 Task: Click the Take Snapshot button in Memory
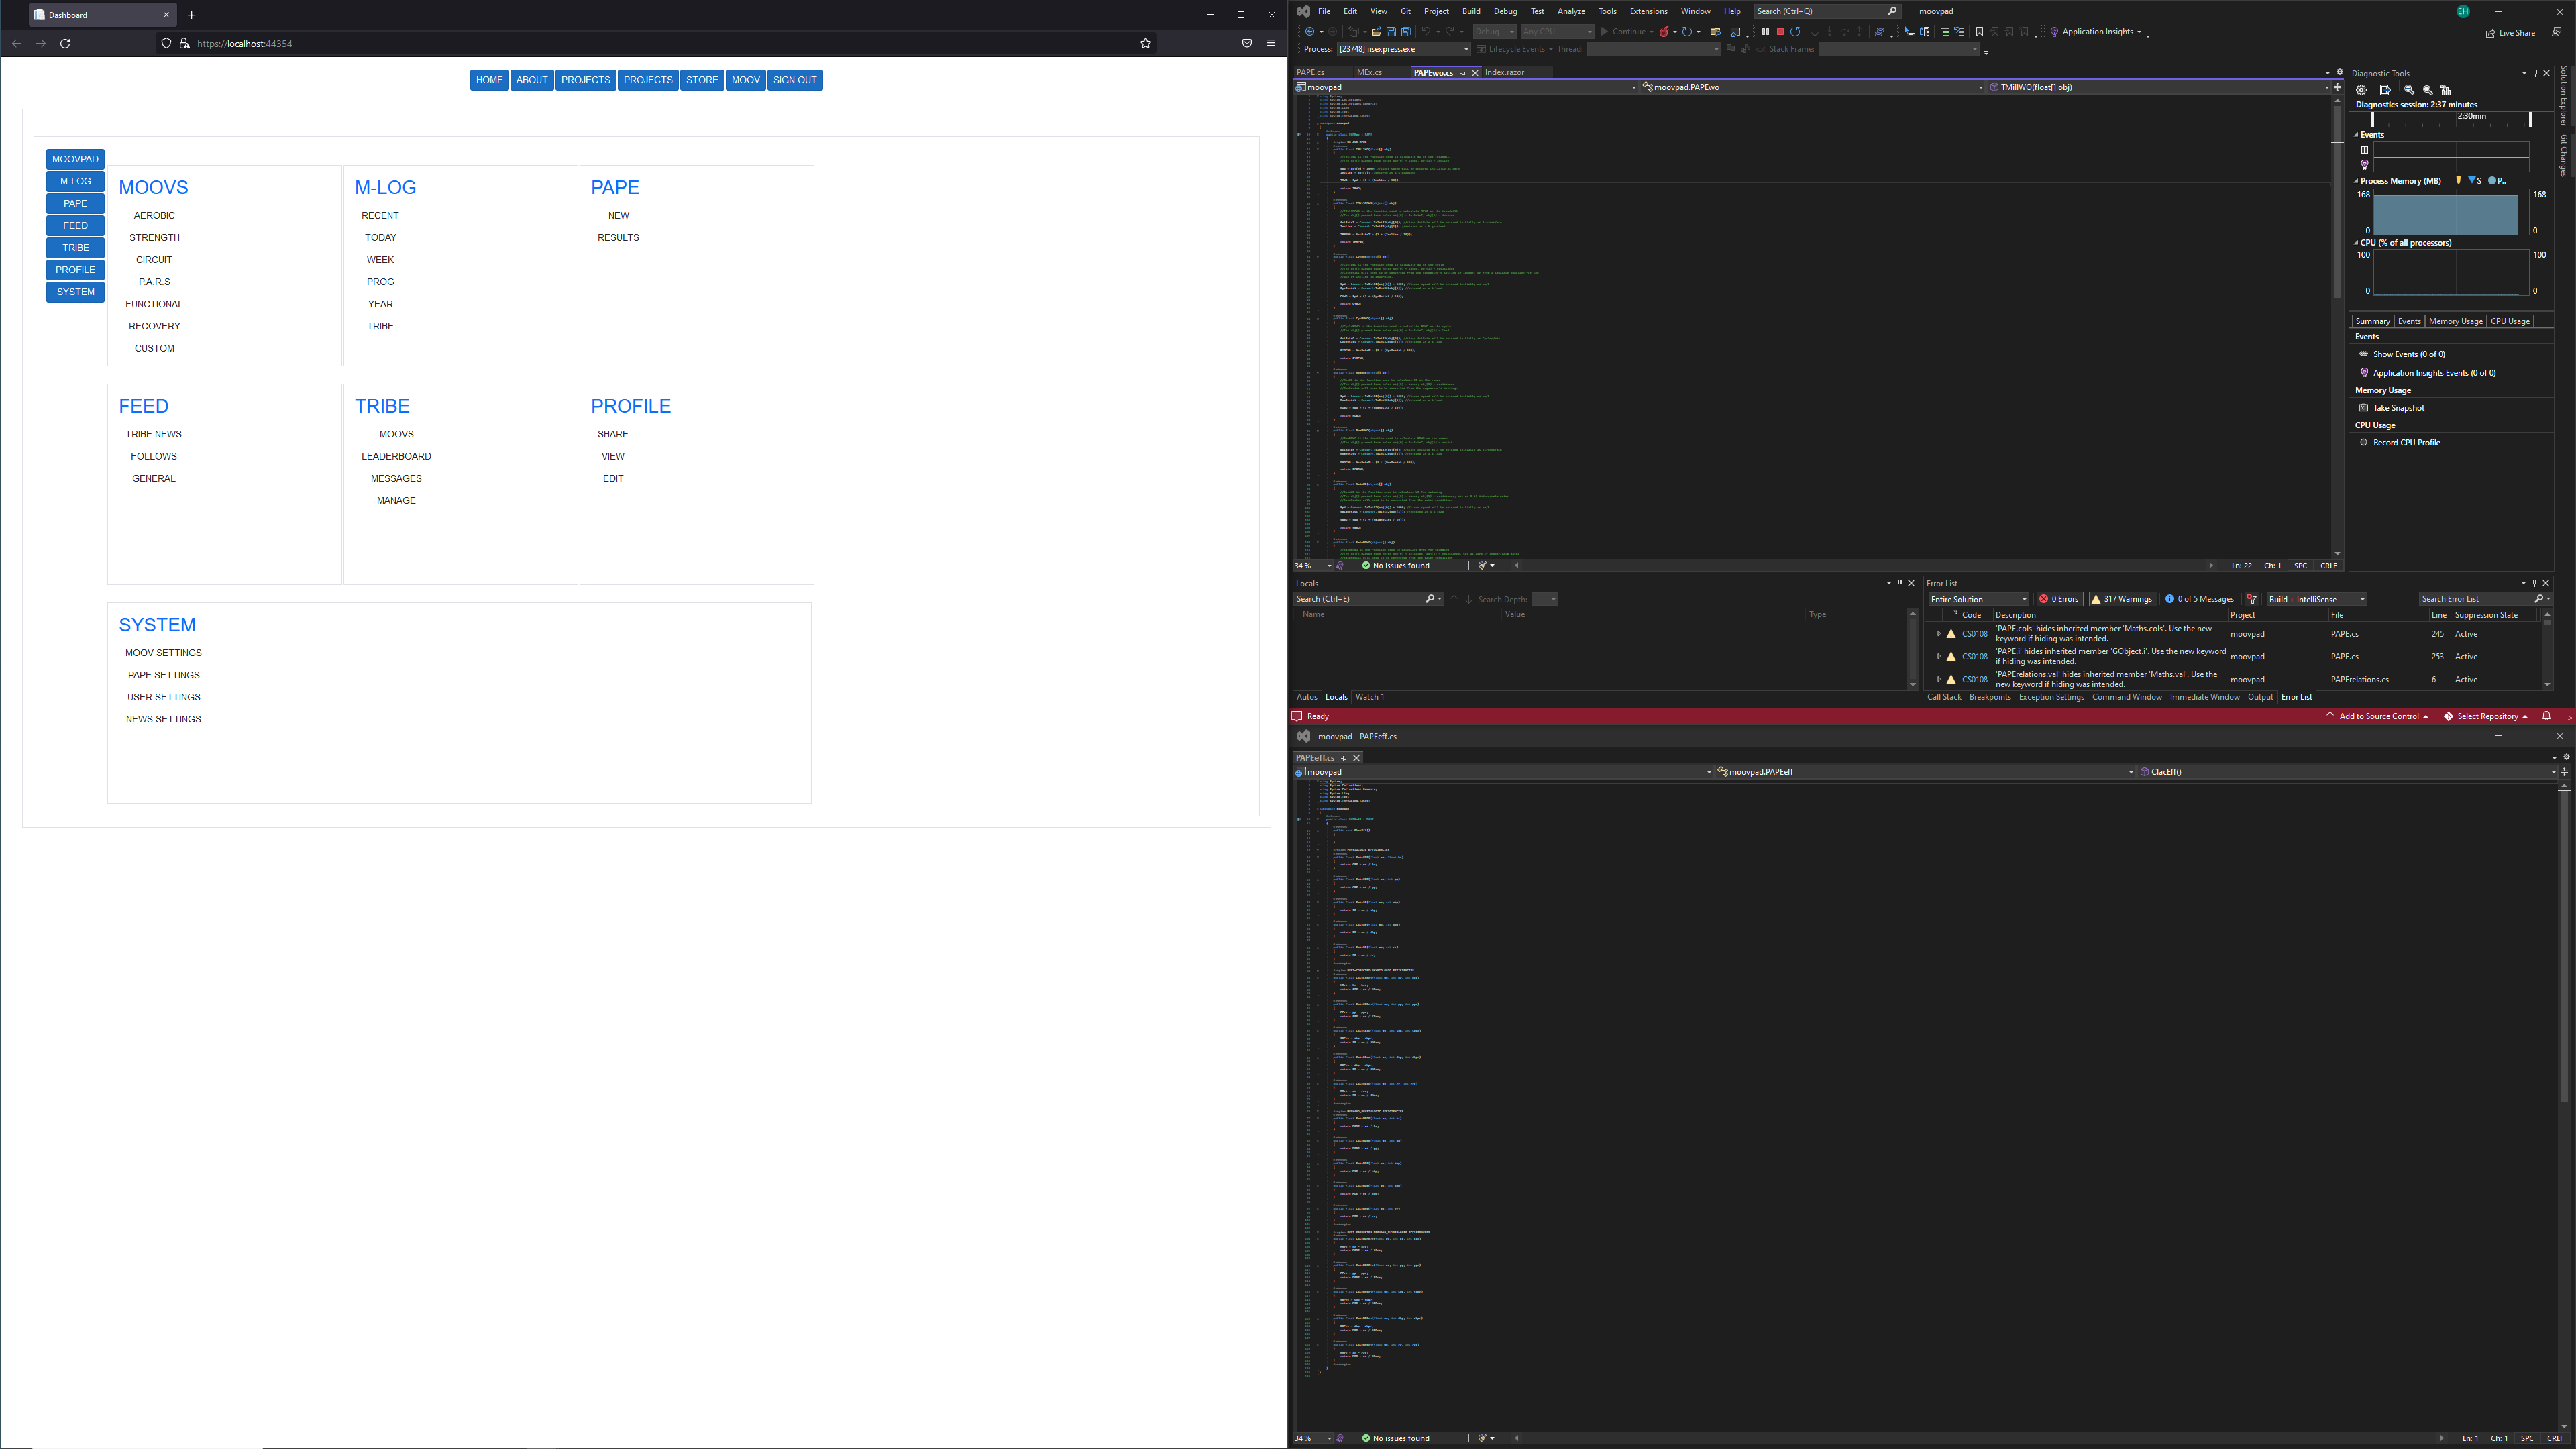[x=2399, y=407]
